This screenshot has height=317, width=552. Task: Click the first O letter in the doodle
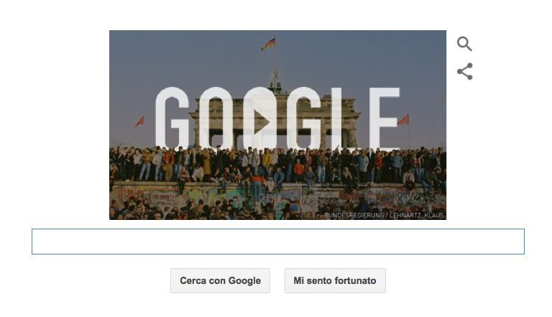pos(215,118)
